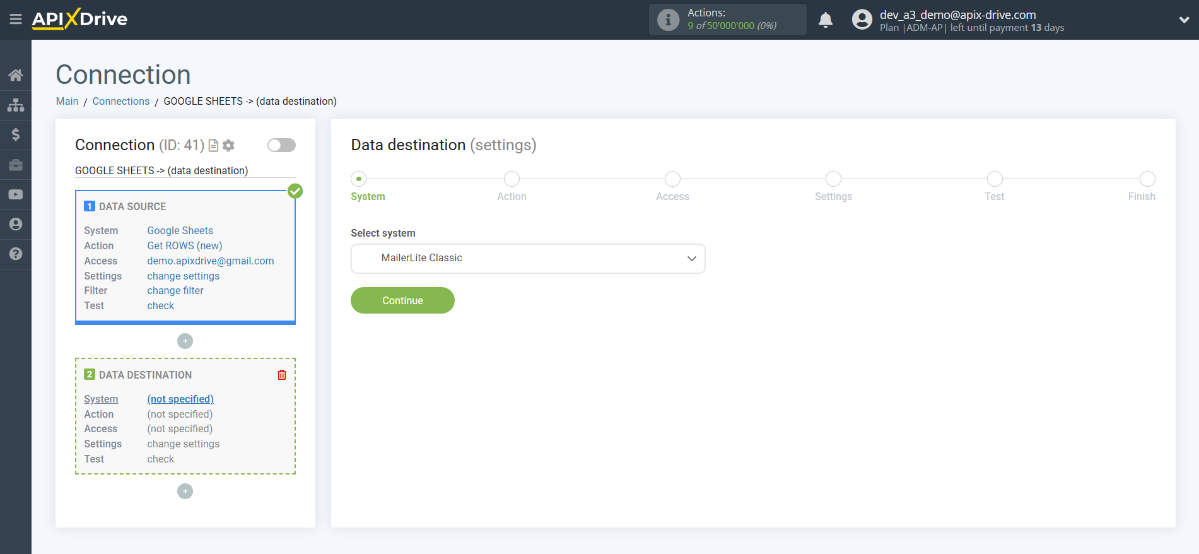Open the connections sitemap sidebar icon
The image size is (1199, 554).
click(x=16, y=105)
